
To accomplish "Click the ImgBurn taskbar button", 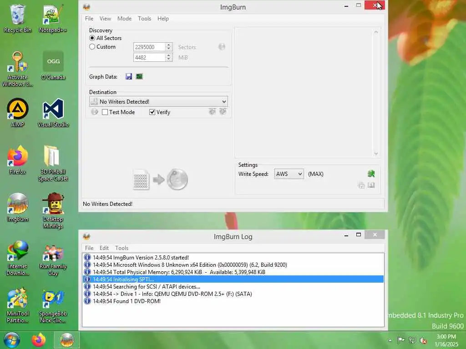I will click(67, 340).
